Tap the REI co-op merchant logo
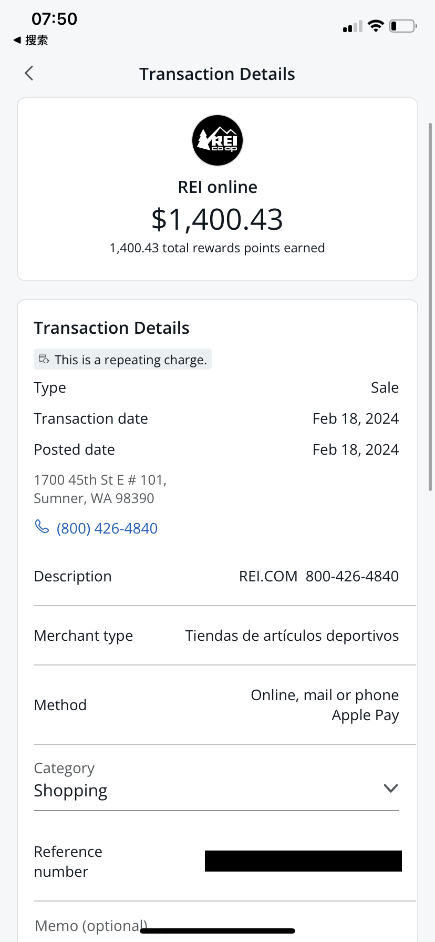The image size is (435, 942). coord(217,140)
